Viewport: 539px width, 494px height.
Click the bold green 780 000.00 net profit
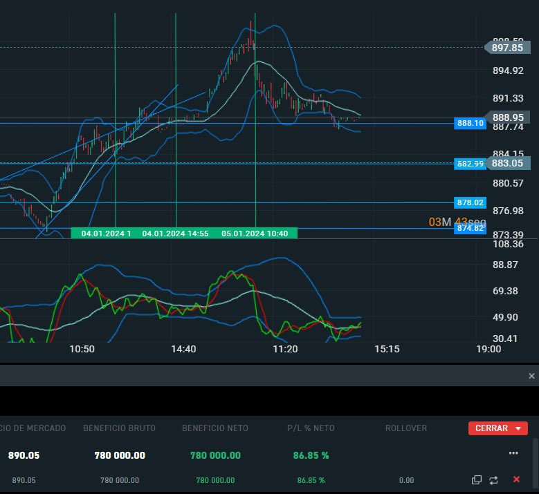click(x=216, y=455)
